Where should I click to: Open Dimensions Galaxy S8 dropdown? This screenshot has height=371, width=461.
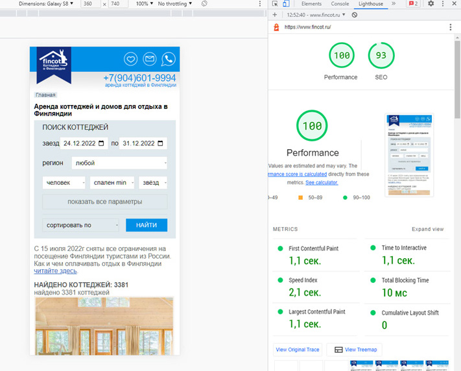point(46,4)
